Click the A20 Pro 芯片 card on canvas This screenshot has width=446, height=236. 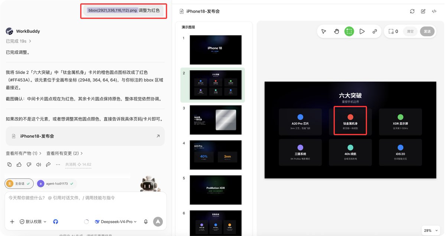coord(300,122)
